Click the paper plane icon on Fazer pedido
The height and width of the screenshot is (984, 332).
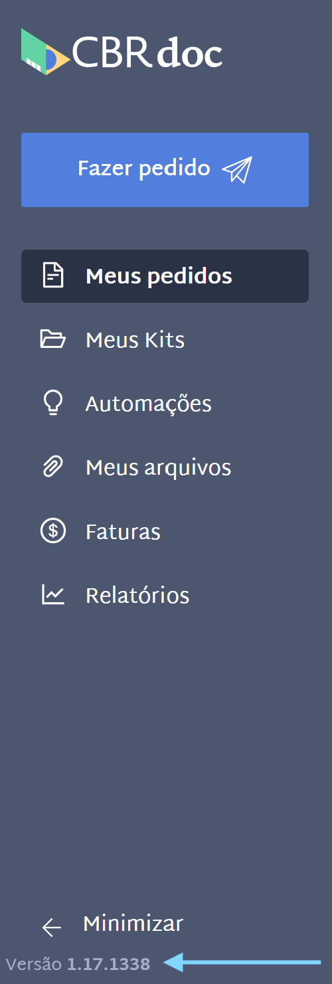point(237,170)
